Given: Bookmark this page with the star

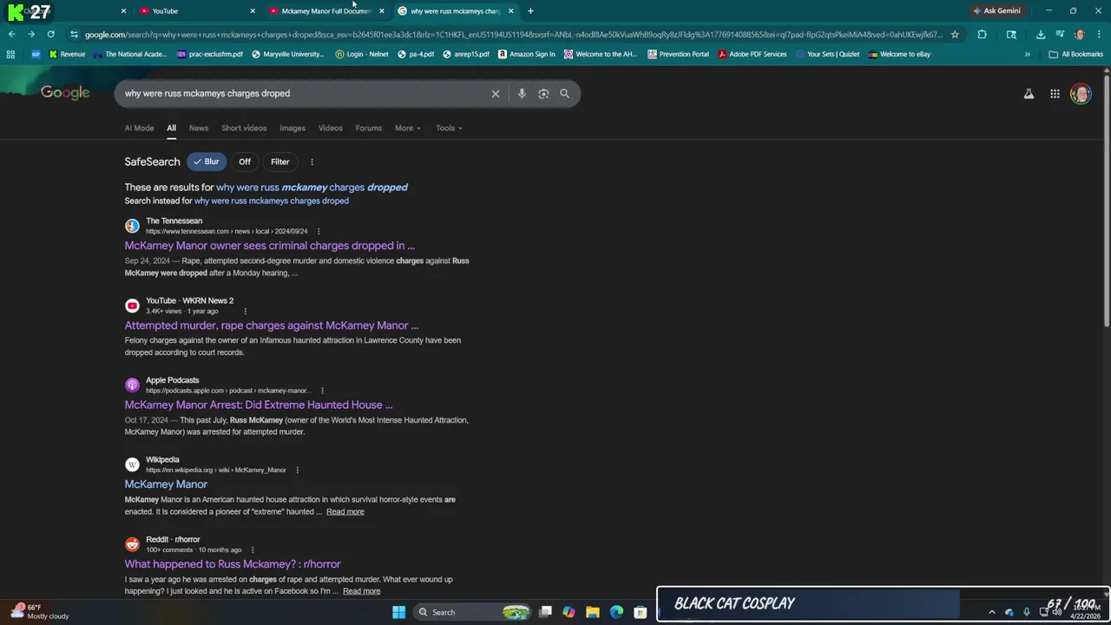Looking at the screenshot, I should click(955, 35).
